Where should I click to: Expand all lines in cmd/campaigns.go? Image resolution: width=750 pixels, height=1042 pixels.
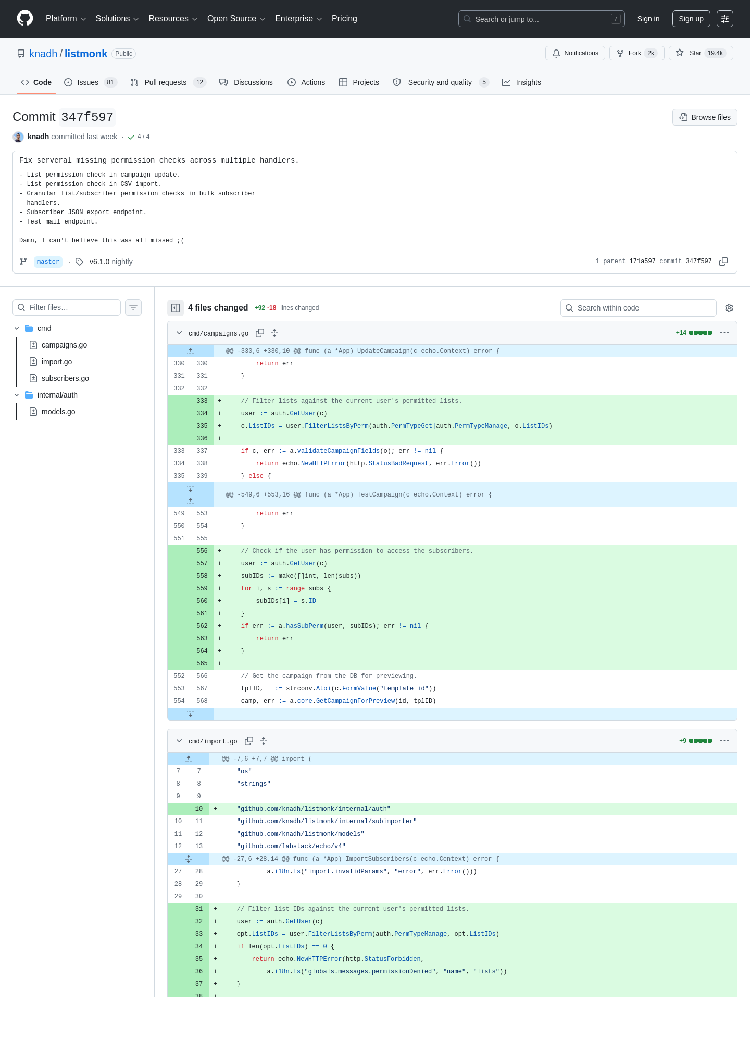click(274, 333)
